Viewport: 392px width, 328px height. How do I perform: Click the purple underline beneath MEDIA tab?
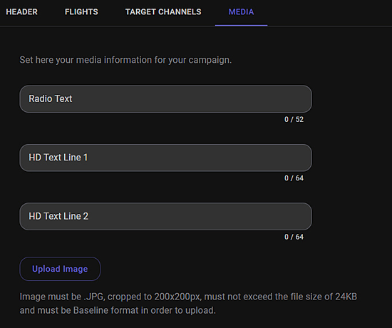[241, 25]
